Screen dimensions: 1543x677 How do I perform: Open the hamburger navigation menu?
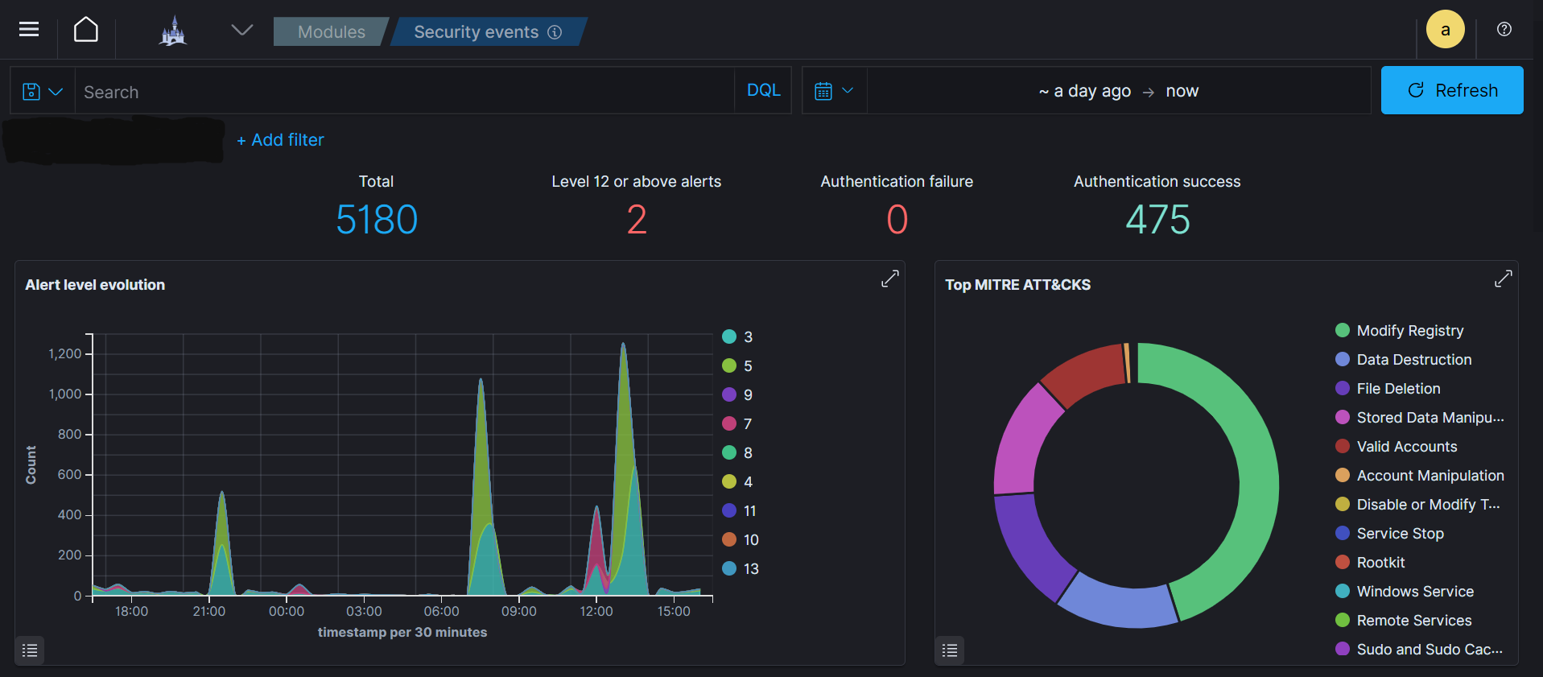click(x=29, y=30)
